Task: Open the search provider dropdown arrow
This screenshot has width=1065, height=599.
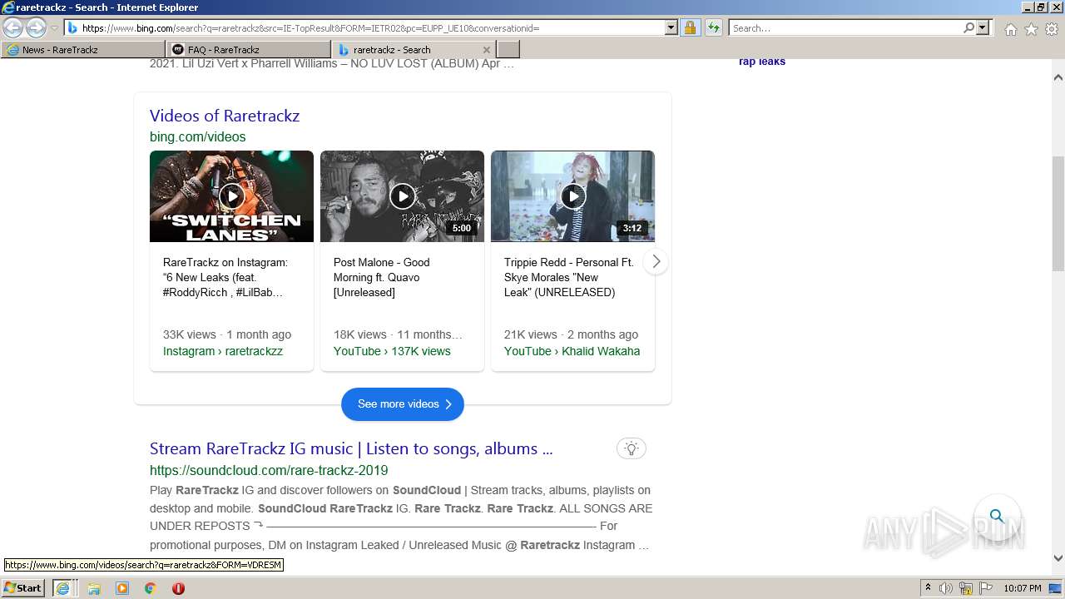Action: tap(983, 27)
